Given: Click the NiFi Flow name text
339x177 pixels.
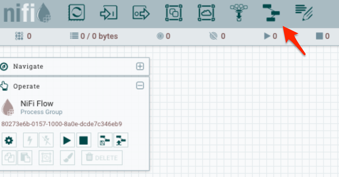Looking at the screenshot, I should (x=37, y=104).
